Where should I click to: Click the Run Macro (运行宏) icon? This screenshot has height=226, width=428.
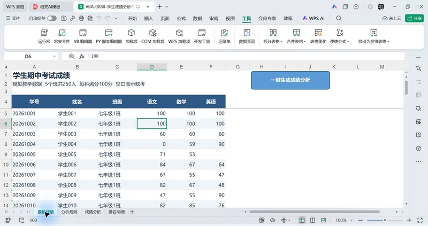(44, 36)
